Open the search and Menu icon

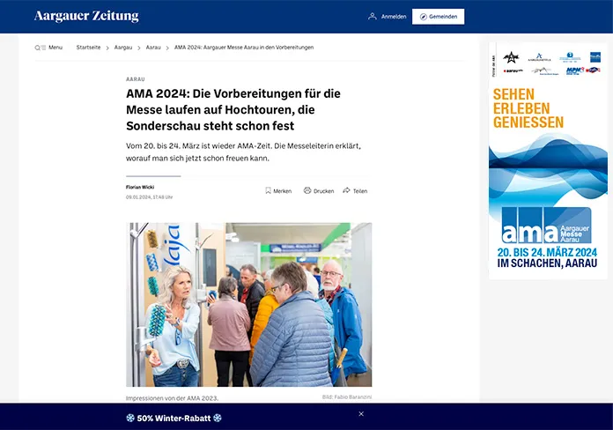(x=40, y=48)
